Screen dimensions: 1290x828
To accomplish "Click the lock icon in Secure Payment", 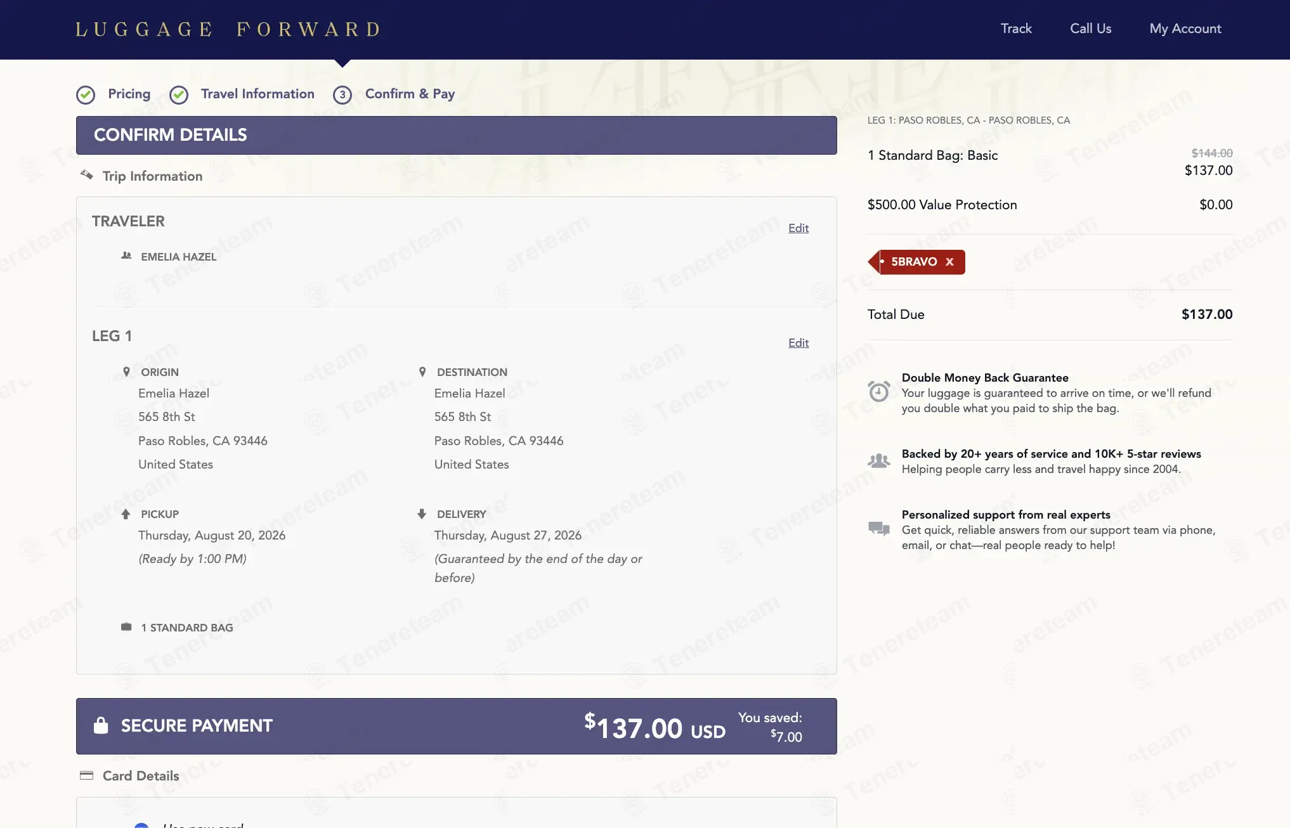I will click(101, 725).
